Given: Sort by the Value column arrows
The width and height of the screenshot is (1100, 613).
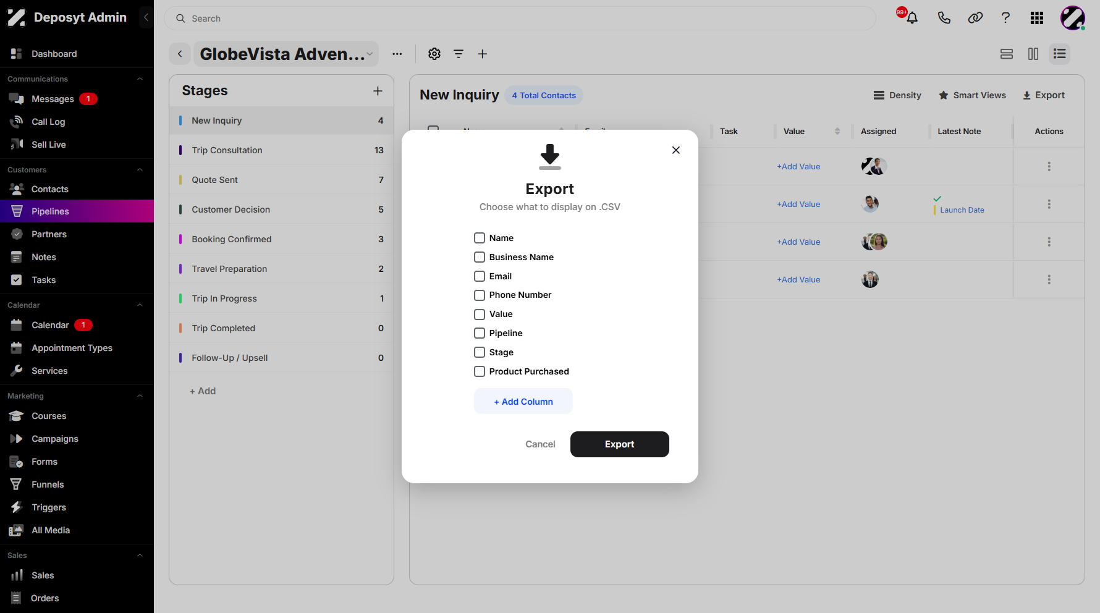Looking at the screenshot, I should [837, 131].
